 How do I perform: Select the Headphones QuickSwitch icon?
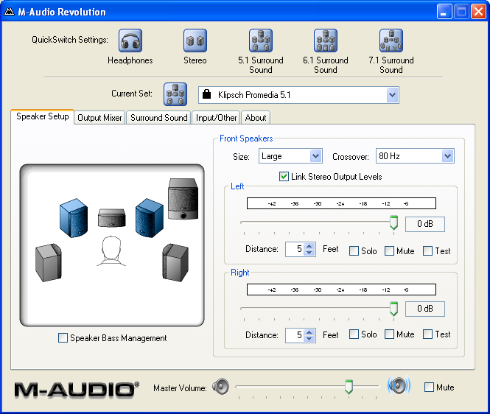(130, 41)
